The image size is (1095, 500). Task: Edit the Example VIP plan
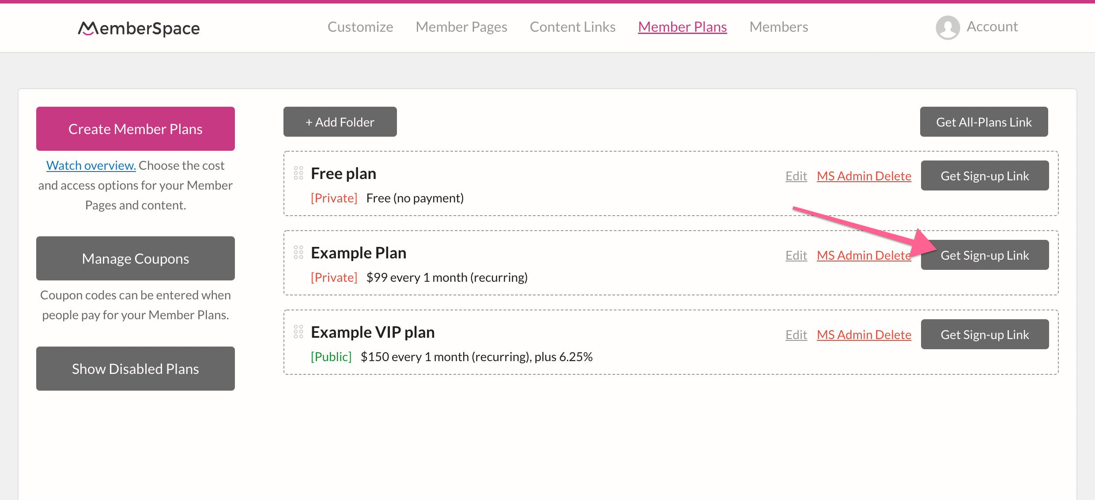pyautogui.click(x=796, y=334)
